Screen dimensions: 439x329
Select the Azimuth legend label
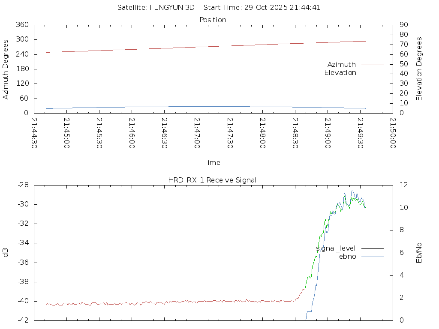341,65
